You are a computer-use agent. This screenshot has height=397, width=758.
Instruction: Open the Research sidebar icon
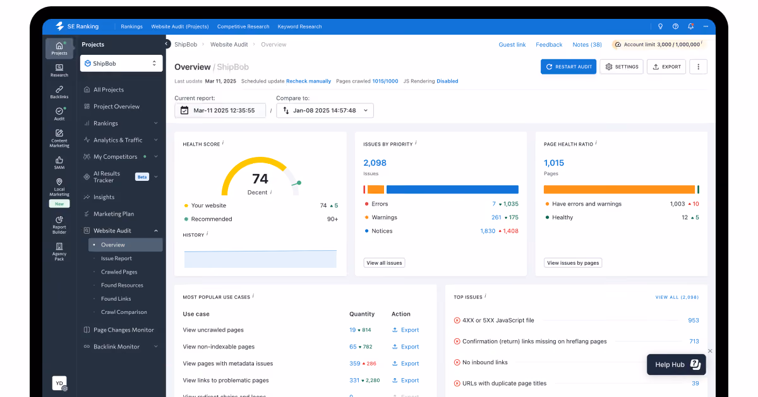[59, 71]
